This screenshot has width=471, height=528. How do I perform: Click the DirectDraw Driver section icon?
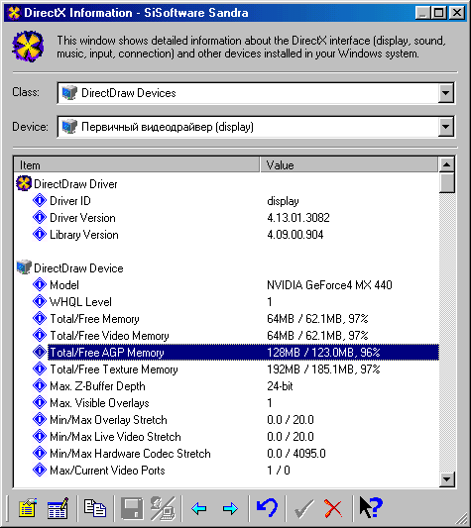(x=24, y=183)
